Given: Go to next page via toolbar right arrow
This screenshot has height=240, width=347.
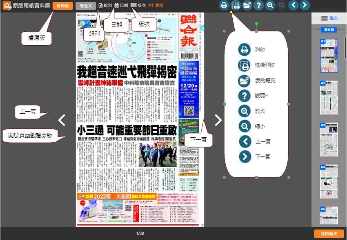Looking at the screenshot, I should coord(305,5).
